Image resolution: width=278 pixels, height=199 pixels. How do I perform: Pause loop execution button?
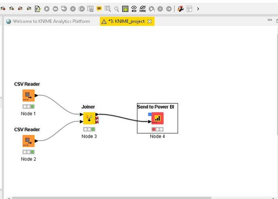(x=160, y=9)
